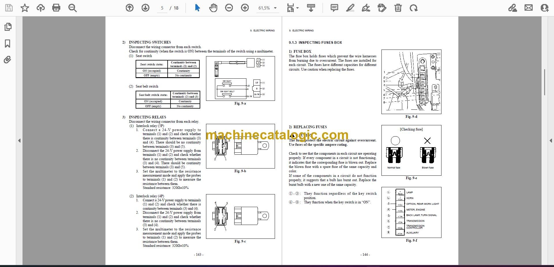Click 'Seat belt switch status' table header

[x=153, y=95]
